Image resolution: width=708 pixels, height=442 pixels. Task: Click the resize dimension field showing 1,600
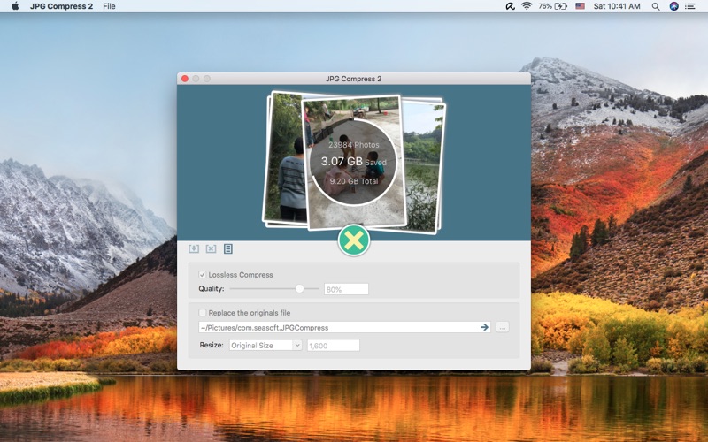point(334,346)
